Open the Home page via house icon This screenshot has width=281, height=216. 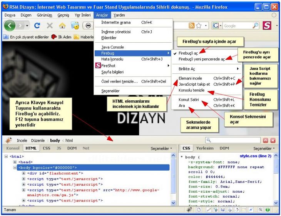click(x=62, y=26)
